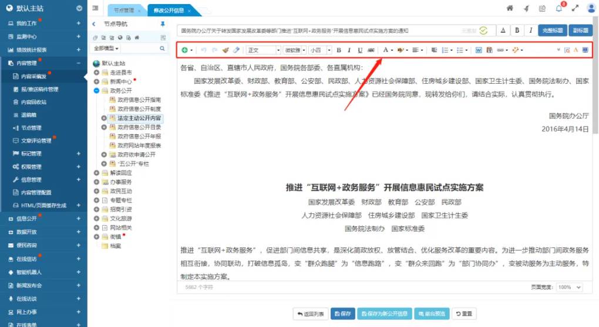This screenshot has height=327, width=599.
Task: Click the 保存 button
Action: tap(342, 314)
